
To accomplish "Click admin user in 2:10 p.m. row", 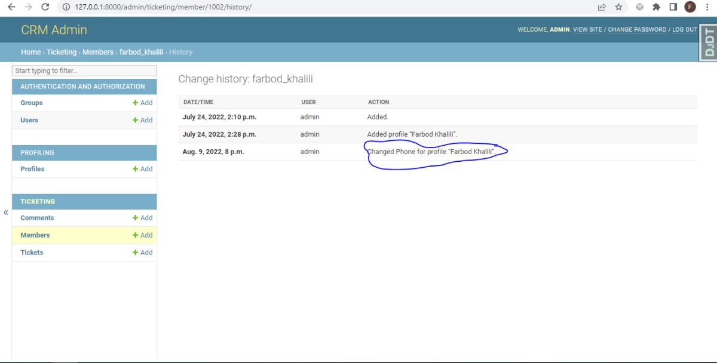I will coord(310,117).
